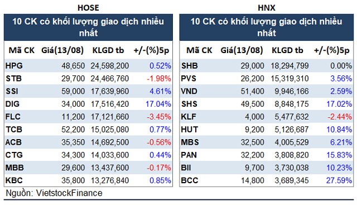
Task: Click ACB percentage change -0.56%
Action: 159,142
